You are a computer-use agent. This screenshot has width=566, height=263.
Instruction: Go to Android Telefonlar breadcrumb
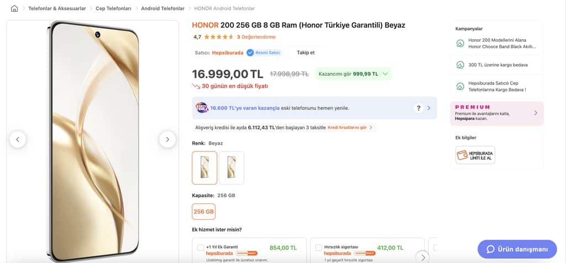click(x=163, y=9)
